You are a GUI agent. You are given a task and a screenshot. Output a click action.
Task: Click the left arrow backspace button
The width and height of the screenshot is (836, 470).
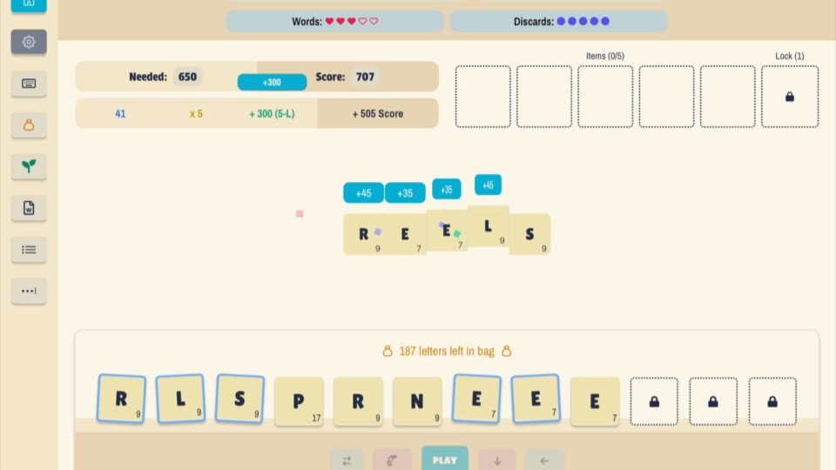544,460
